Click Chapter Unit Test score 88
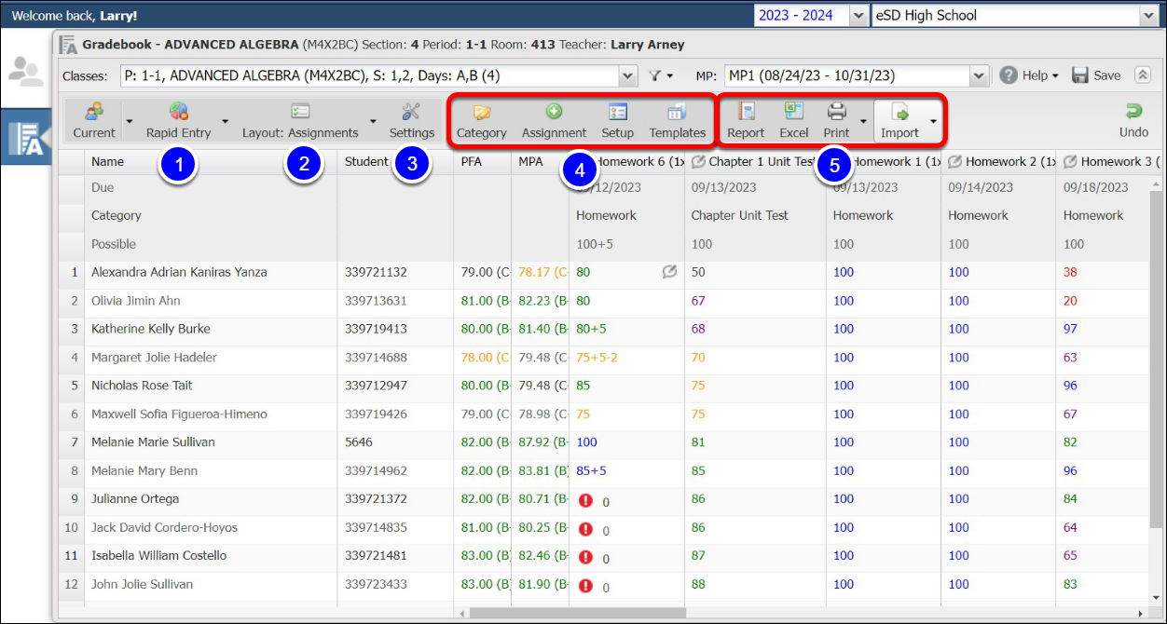1167x624 pixels. [x=698, y=585]
